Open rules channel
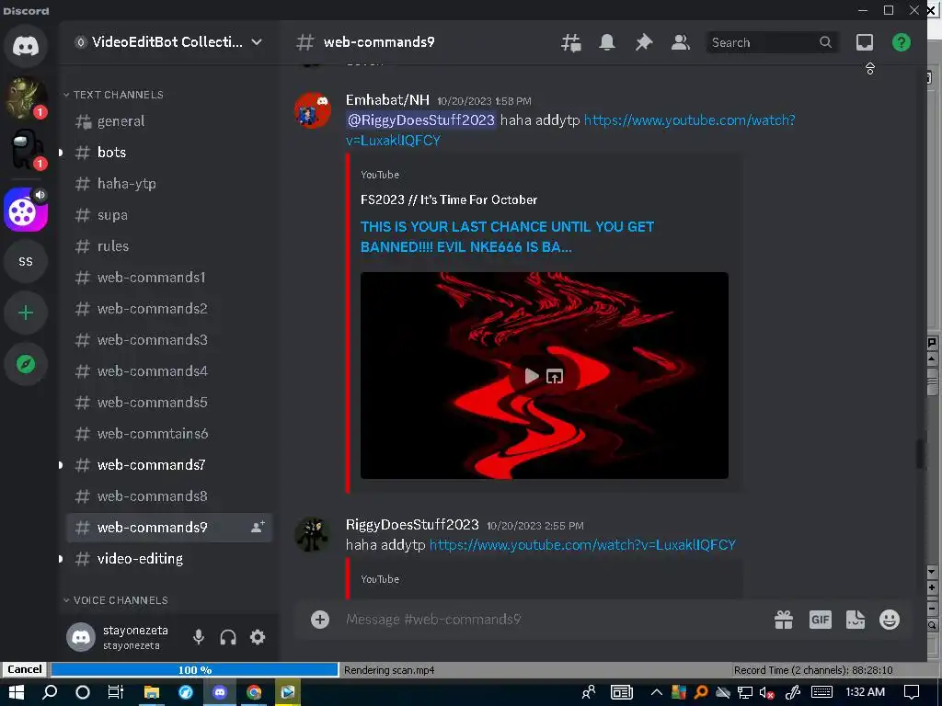 coord(169,246)
